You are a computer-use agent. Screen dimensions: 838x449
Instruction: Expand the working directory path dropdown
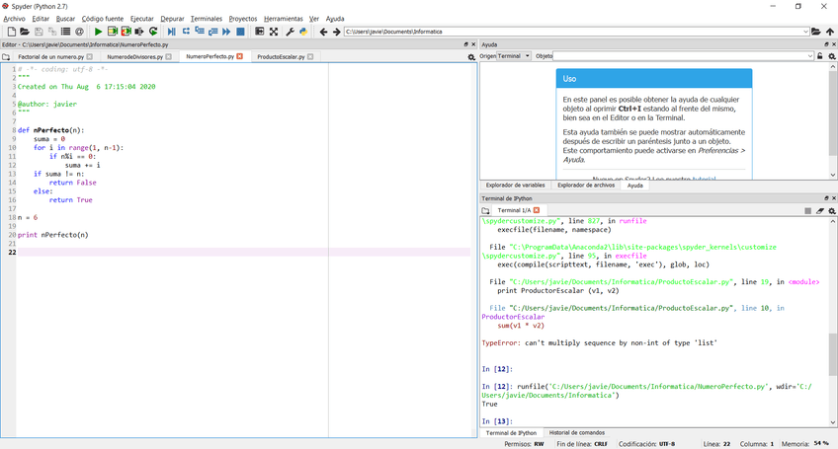(804, 32)
